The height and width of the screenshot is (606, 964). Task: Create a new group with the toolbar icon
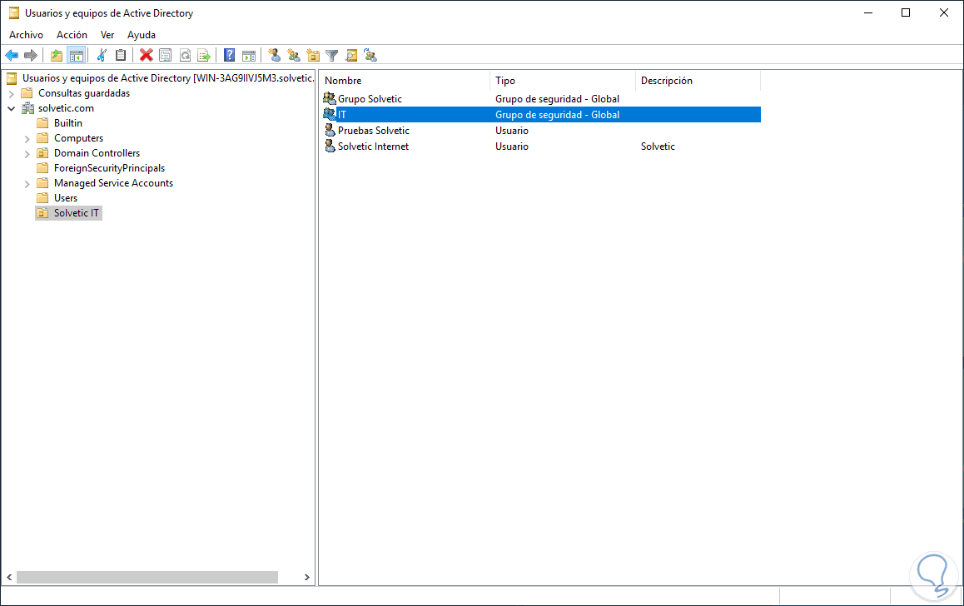tap(294, 55)
